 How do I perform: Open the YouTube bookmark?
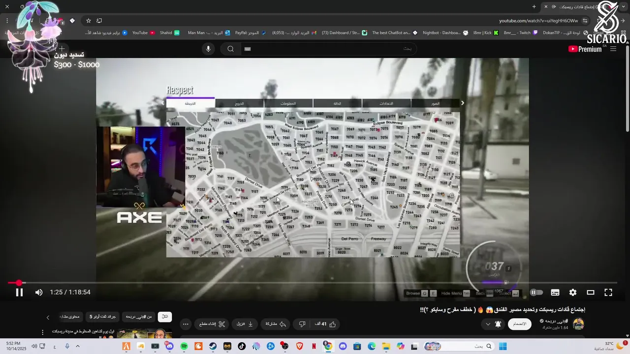pos(143,33)
